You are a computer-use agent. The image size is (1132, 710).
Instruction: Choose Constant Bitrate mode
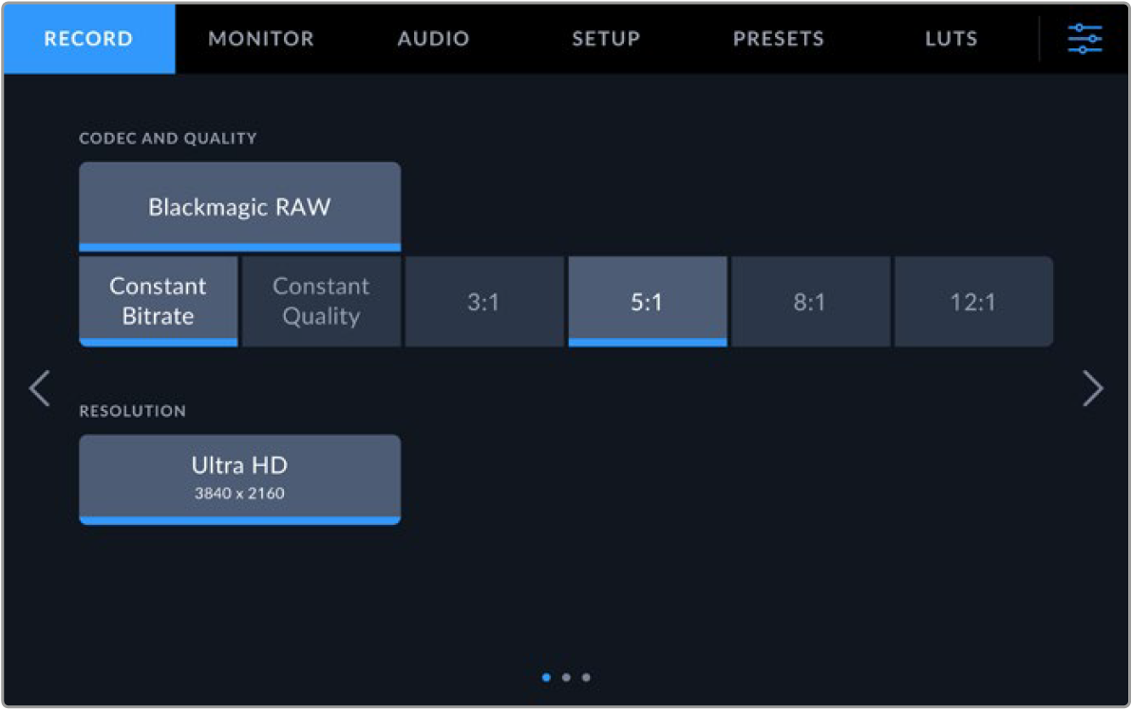(158, 302)
